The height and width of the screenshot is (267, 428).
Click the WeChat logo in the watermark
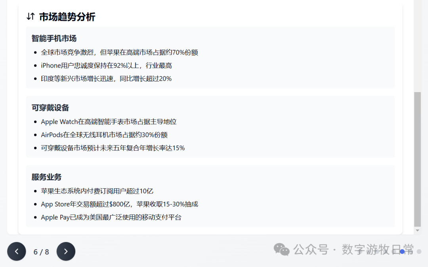coord(282,250)
